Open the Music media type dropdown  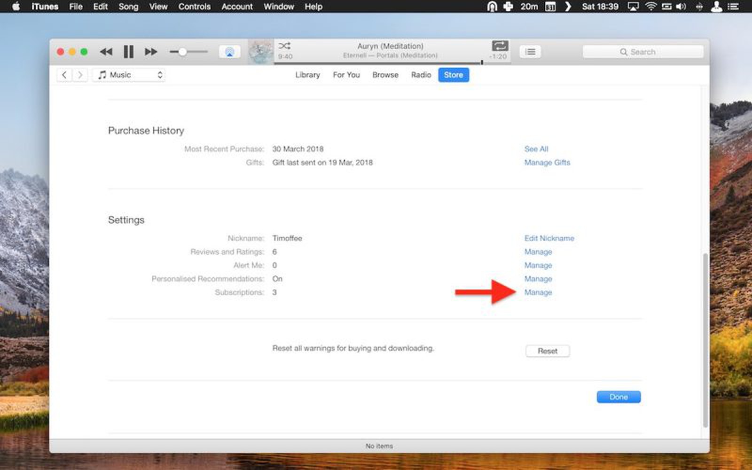pyautogui.click(x=128, y=75)
